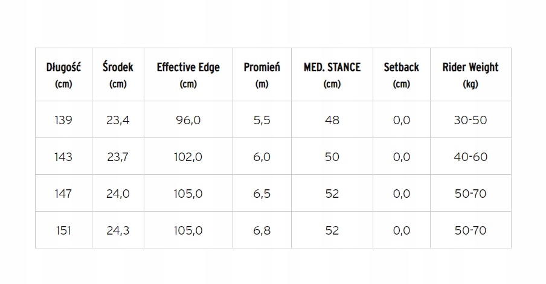Select the 147 length cell
The image size is (546, 284).
[63, 194]
